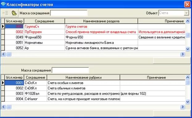
Task: Click the open folders toolbar icon
Action: pos(14,13)
